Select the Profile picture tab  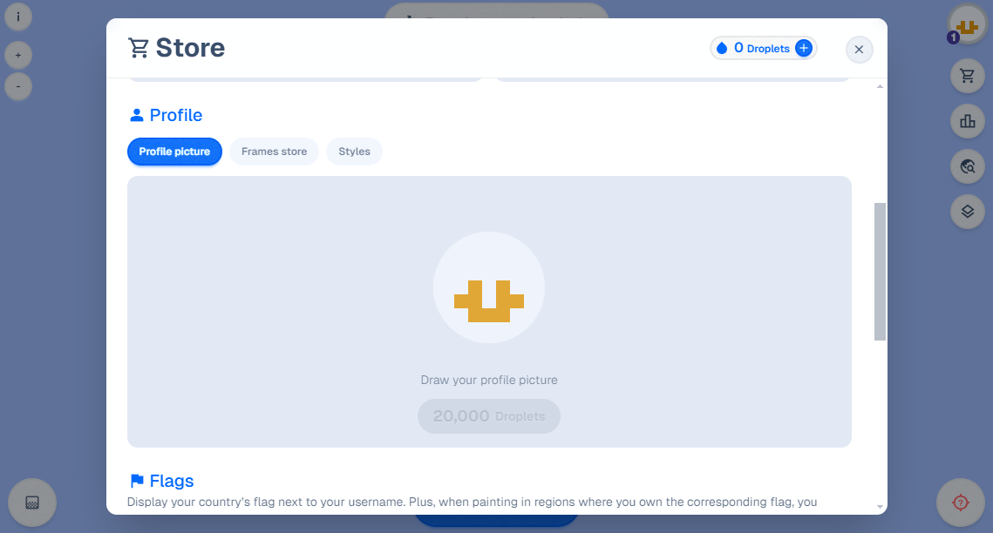click(x=174, y=152)
